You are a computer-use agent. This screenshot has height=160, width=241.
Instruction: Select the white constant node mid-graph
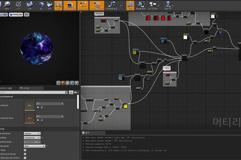pos(186,37)
